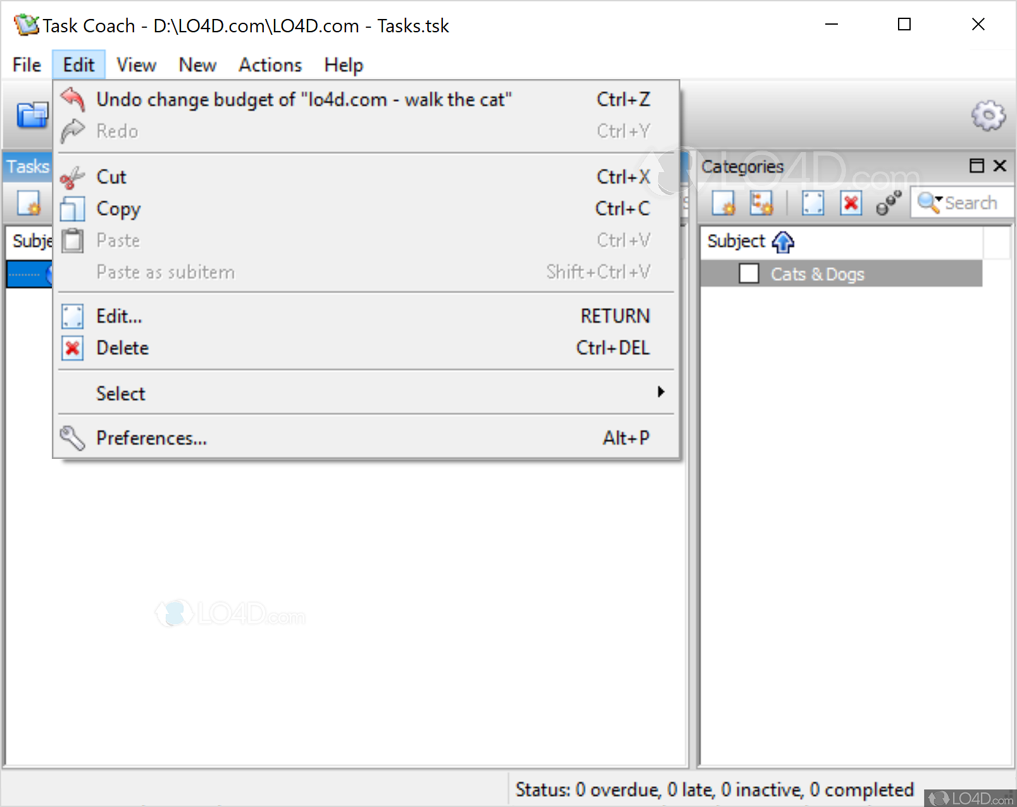Check the Cats & Dogs checkbox
Screen dimensions: 1017x807
pos(749,273)
